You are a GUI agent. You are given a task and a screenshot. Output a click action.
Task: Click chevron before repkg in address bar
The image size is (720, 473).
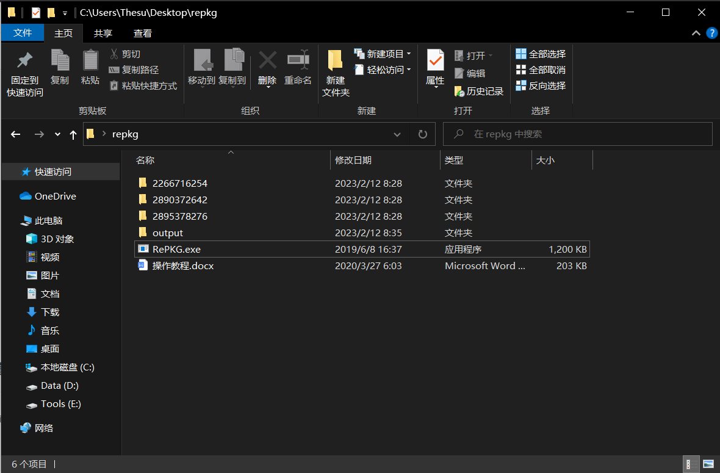point(104,134)
